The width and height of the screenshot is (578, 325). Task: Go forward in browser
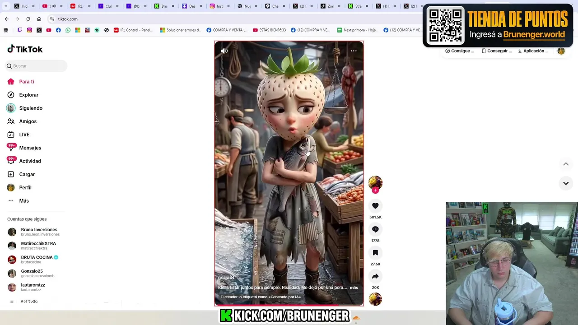[x=17, y=19]
